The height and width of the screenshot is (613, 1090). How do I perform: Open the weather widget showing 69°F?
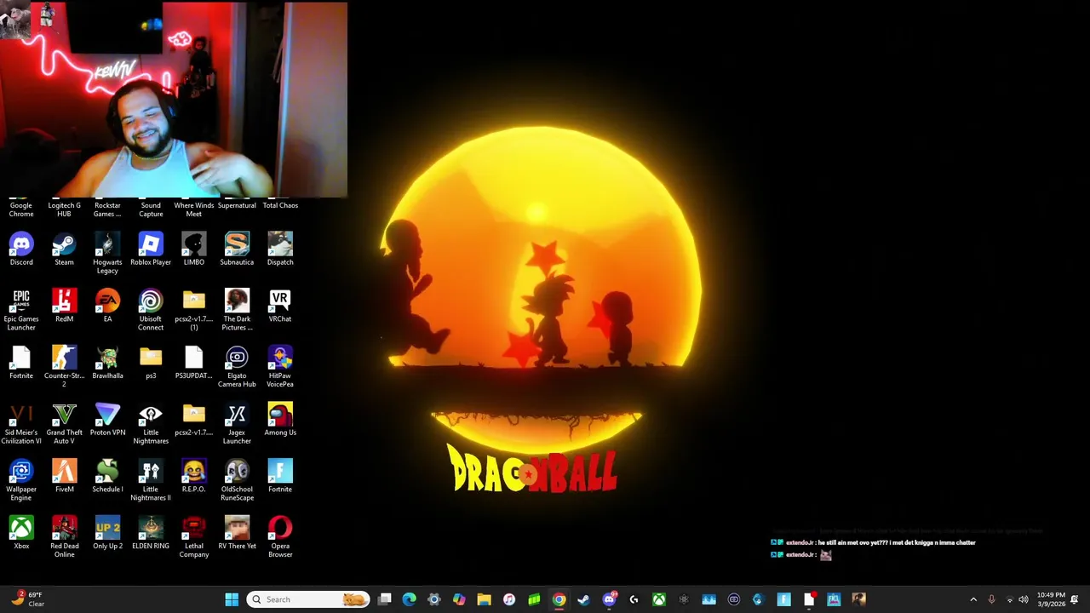(26, 599)
